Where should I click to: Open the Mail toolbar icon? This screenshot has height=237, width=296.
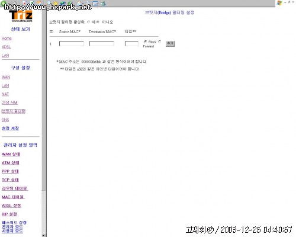pyautogui.click(x=79, y=4)
